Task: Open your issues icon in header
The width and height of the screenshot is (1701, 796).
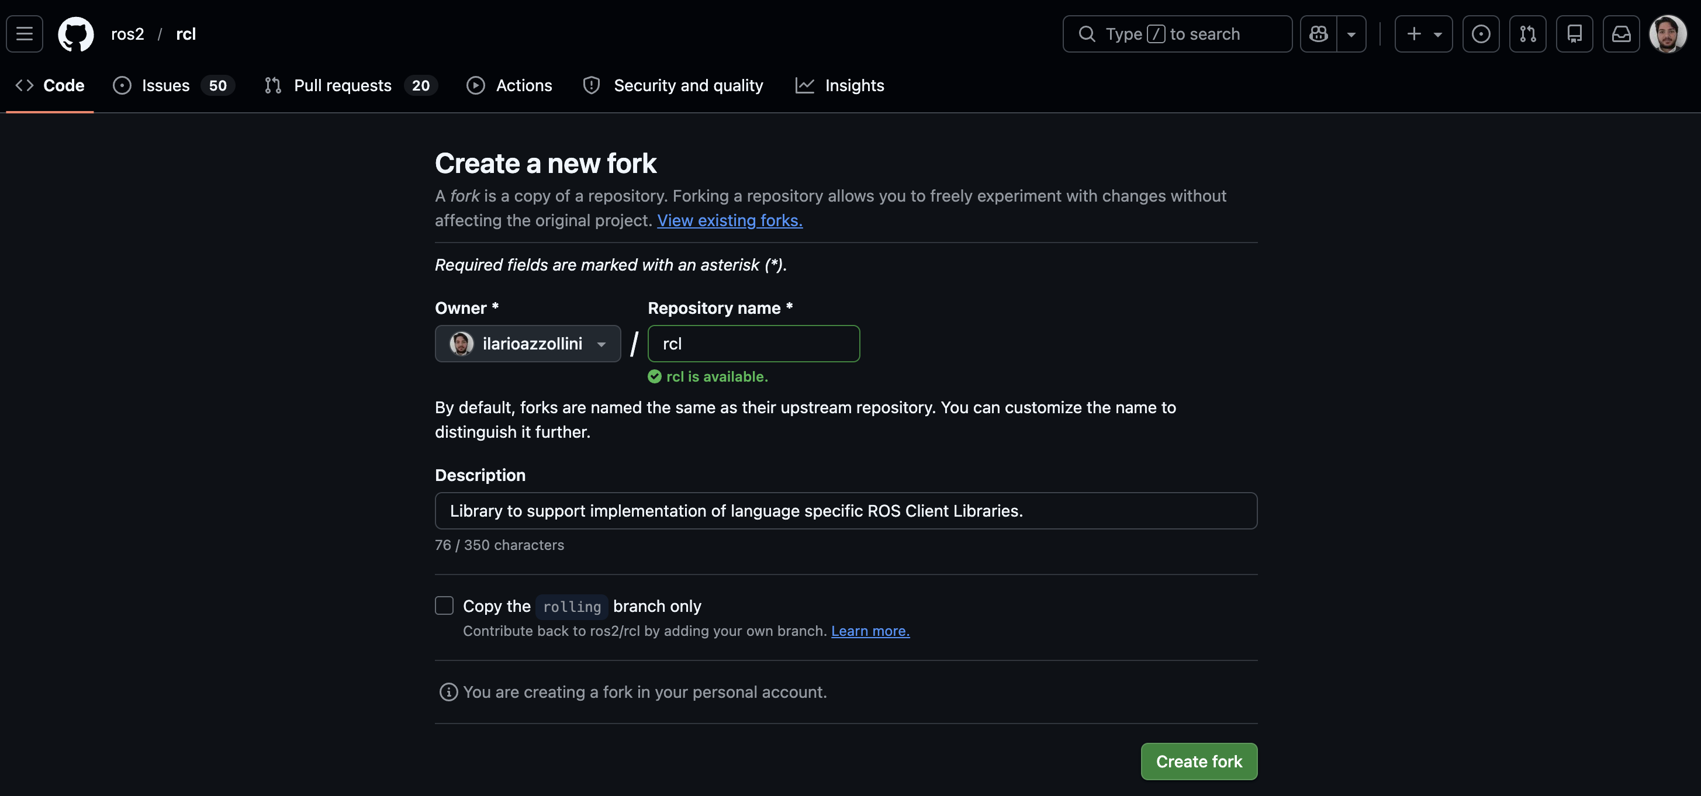Action: (x=1481, y=34)
